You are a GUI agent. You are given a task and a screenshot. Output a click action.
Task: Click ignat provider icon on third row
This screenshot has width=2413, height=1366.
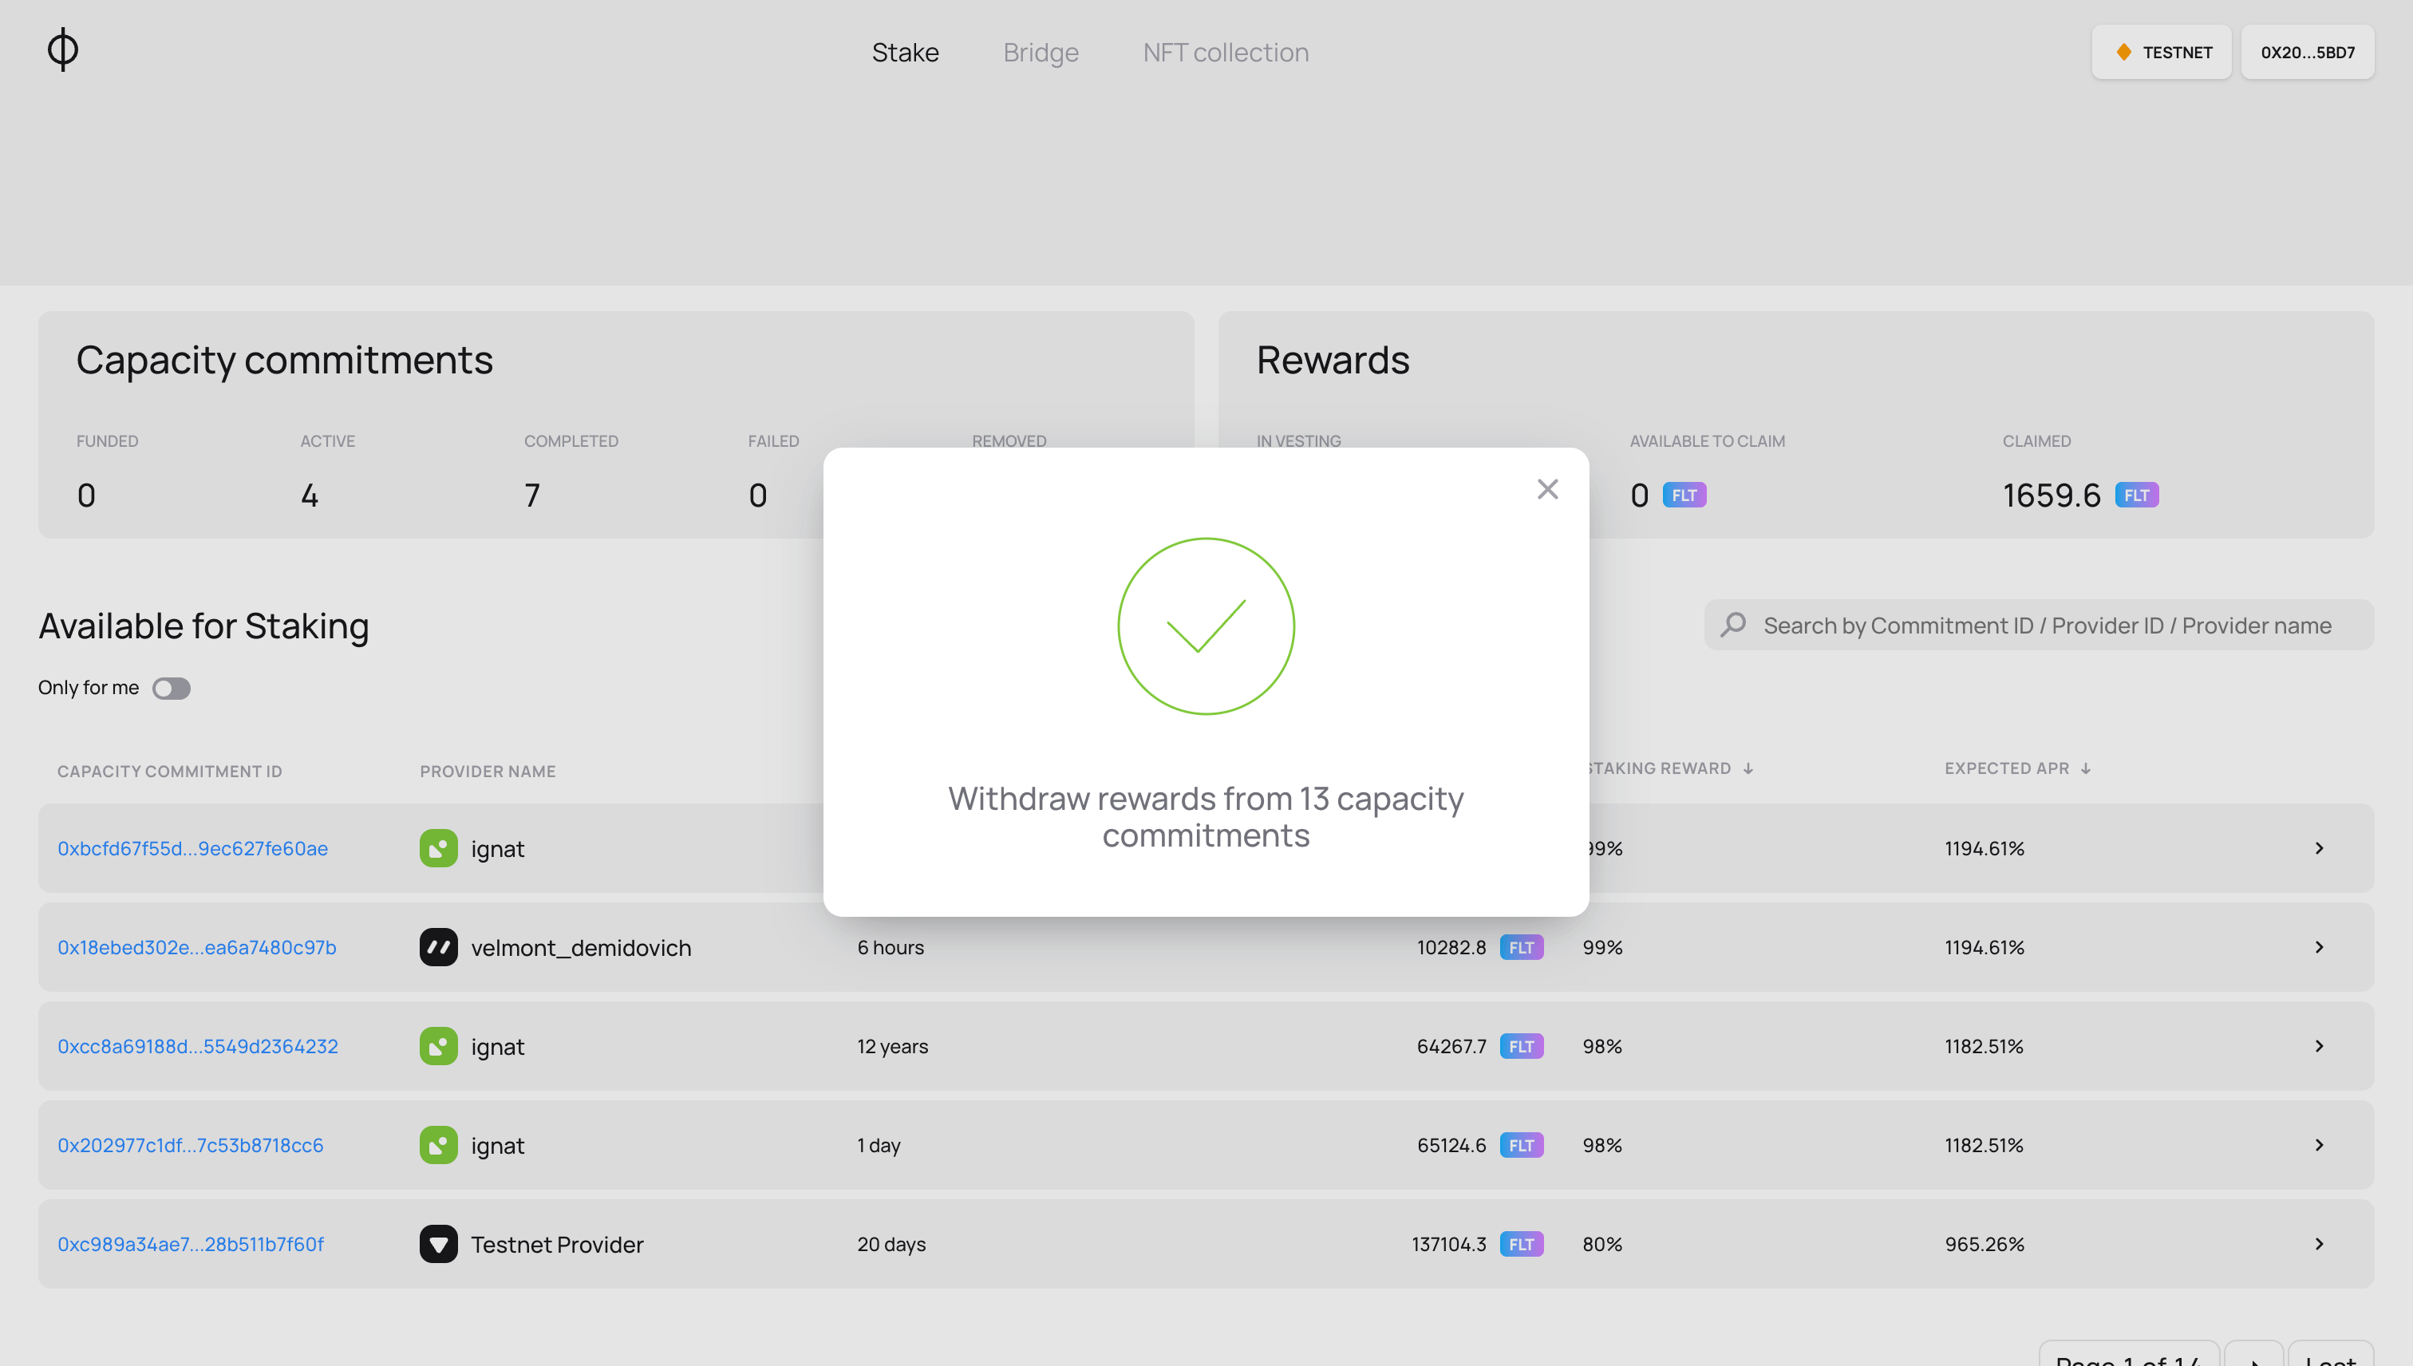pos(437,1044)
